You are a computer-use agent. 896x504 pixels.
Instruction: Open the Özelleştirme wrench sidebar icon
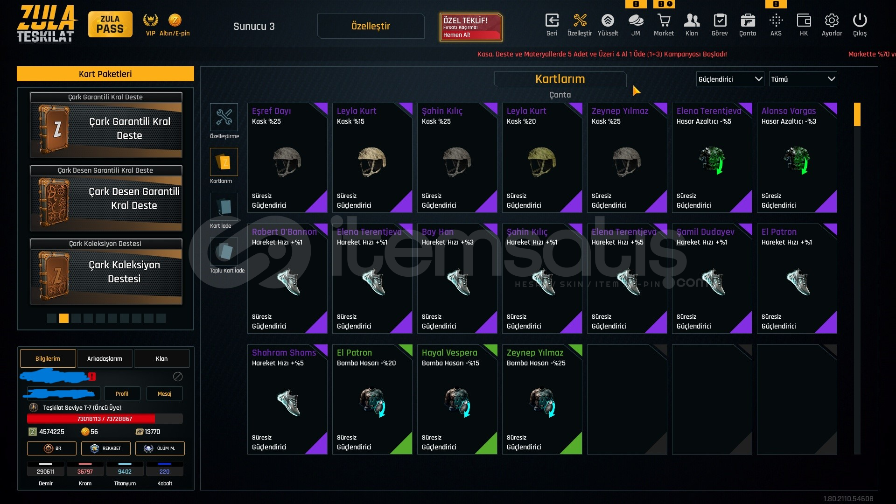click(x=224, y=117)
